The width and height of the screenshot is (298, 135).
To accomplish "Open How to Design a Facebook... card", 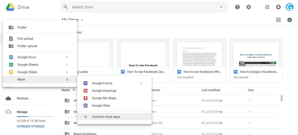I will pyautogui.click(x=256, y=61).
